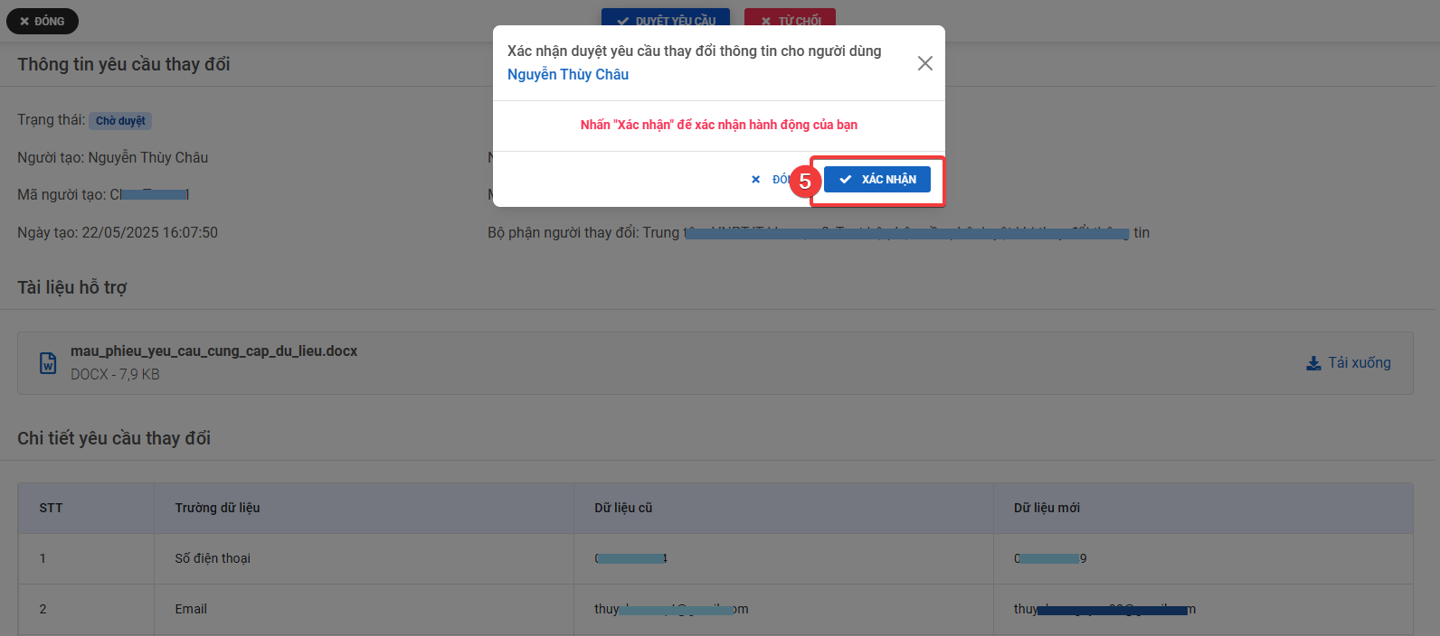The height and width of the screenshot is (636, 1440).
Task: Click the red step 5 badge
Action: tap(804, 181)
